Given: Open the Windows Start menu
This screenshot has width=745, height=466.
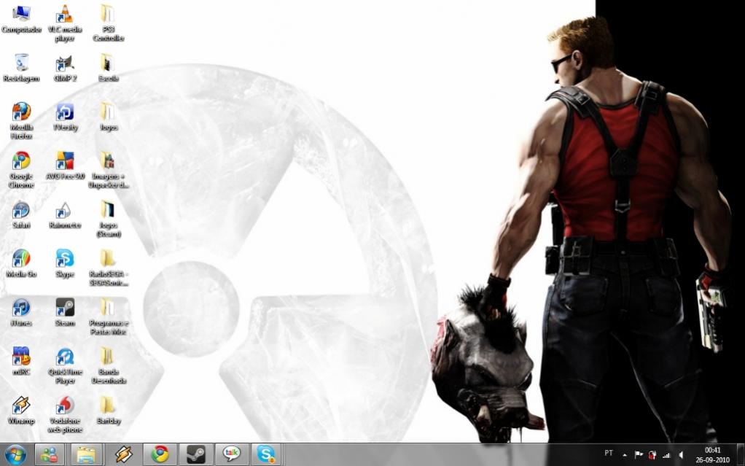Looking at the screenshot, I should point(16,455).
